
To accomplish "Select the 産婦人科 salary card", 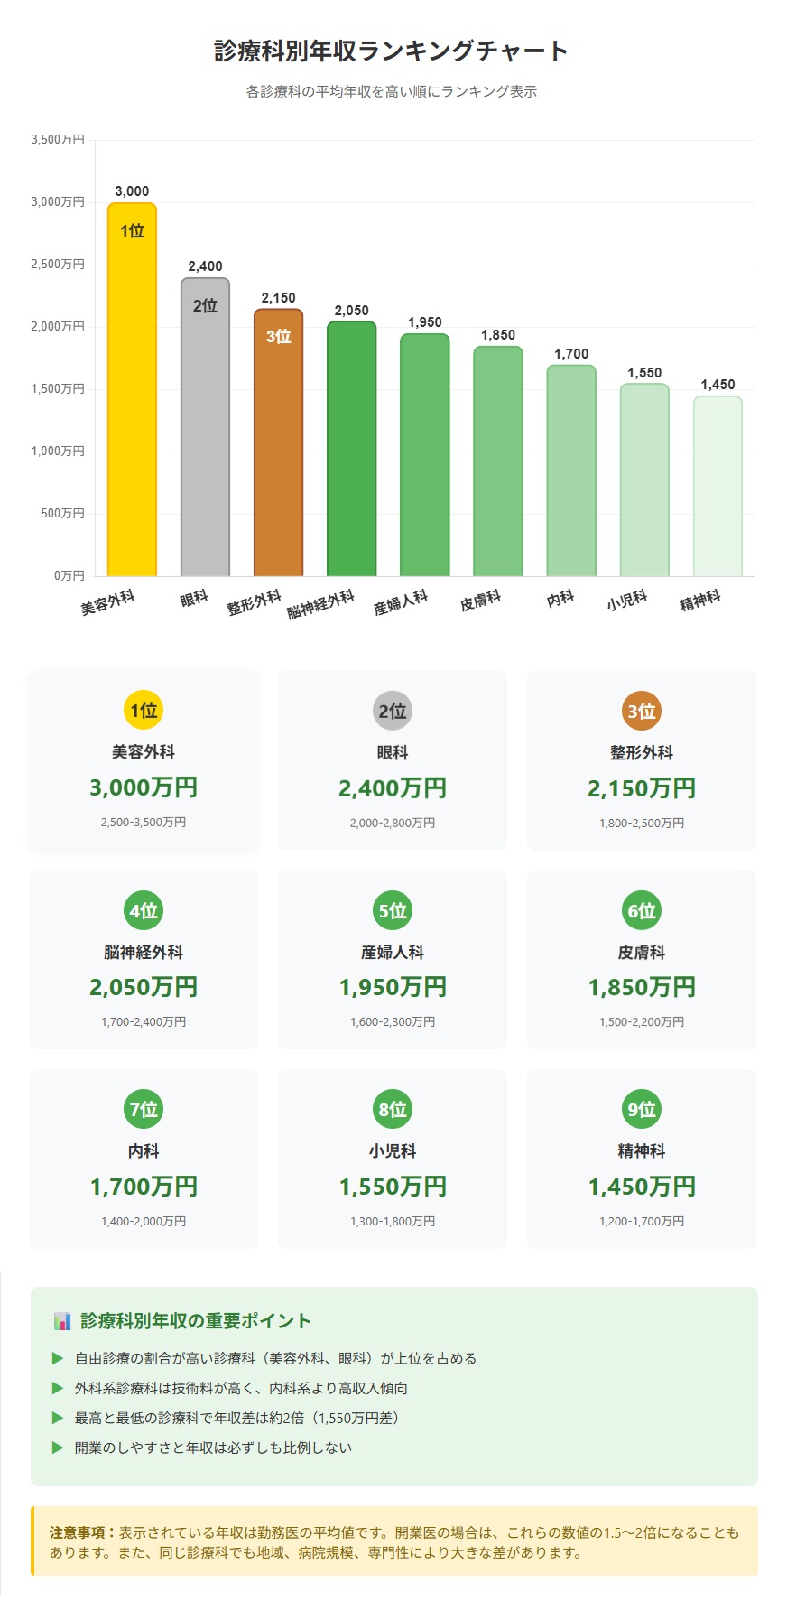I will pyautogui.click(x=393, y=959).
